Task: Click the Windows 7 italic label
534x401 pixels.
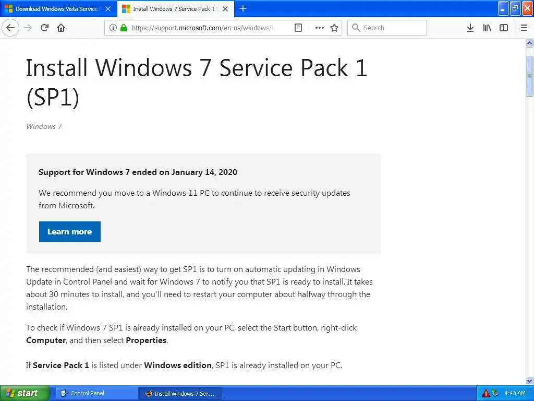Action: 44,126
